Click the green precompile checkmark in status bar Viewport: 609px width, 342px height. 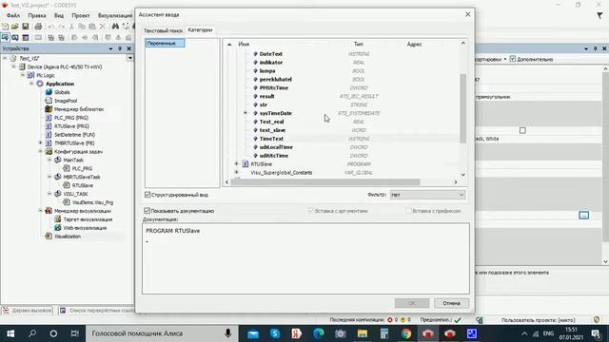(458, 320)
